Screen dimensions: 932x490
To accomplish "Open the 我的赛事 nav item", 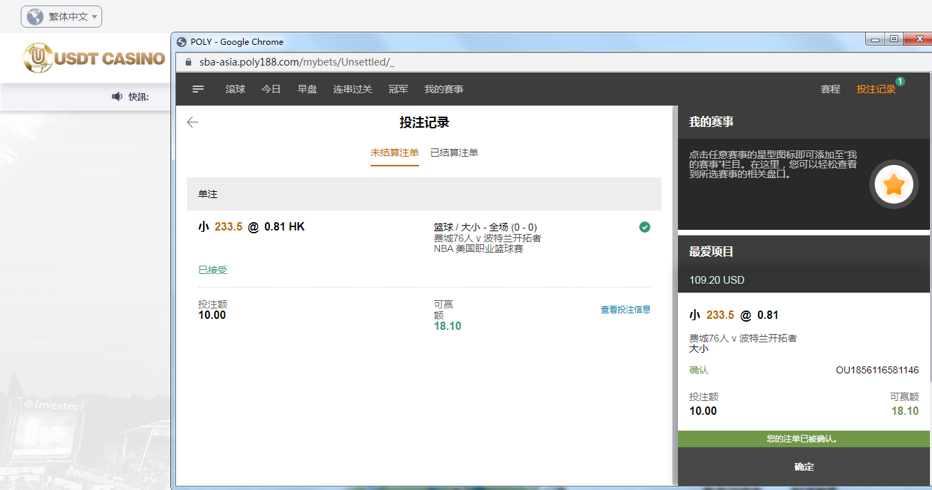I will point(444,89).
